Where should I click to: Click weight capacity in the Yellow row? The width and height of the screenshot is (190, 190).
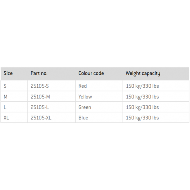pos(142,97)
